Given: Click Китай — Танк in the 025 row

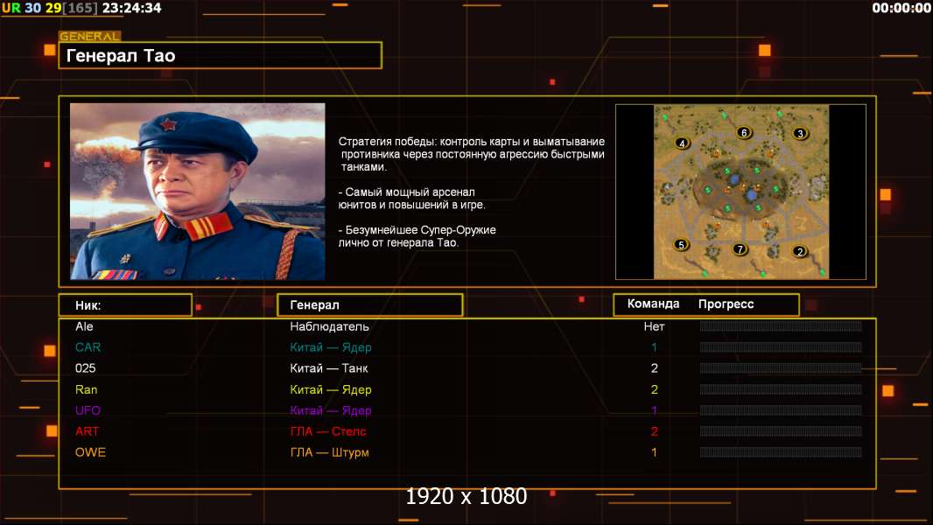Looking at the screenshot, I should [x=328, y=368].
